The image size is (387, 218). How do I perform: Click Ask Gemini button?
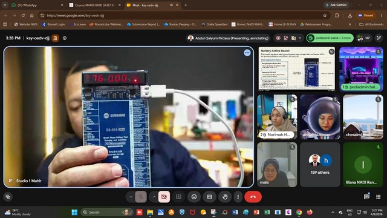336,5
